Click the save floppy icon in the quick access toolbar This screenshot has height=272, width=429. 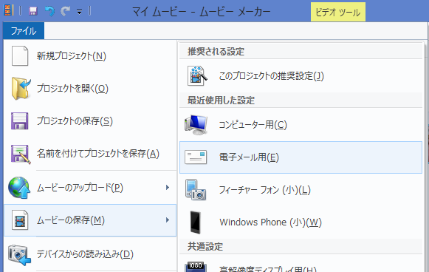(33, 11)
